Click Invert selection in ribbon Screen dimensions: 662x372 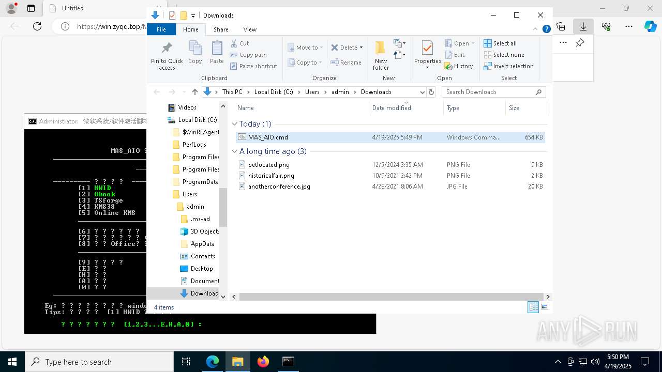click(x=508, y=66)
